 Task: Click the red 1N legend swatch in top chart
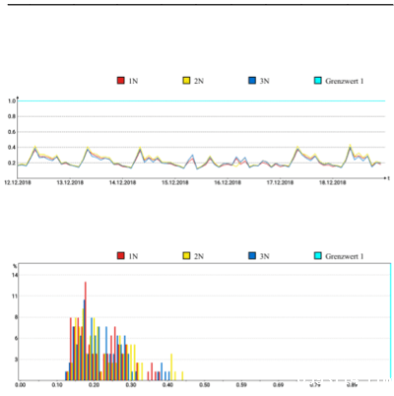pyautogui.click(x=121, y=81)
